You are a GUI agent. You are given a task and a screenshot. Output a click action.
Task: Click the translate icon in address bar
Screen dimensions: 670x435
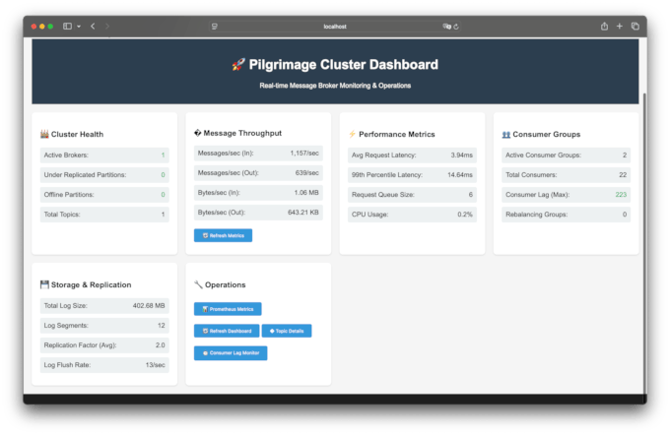(x=446, y=27)
